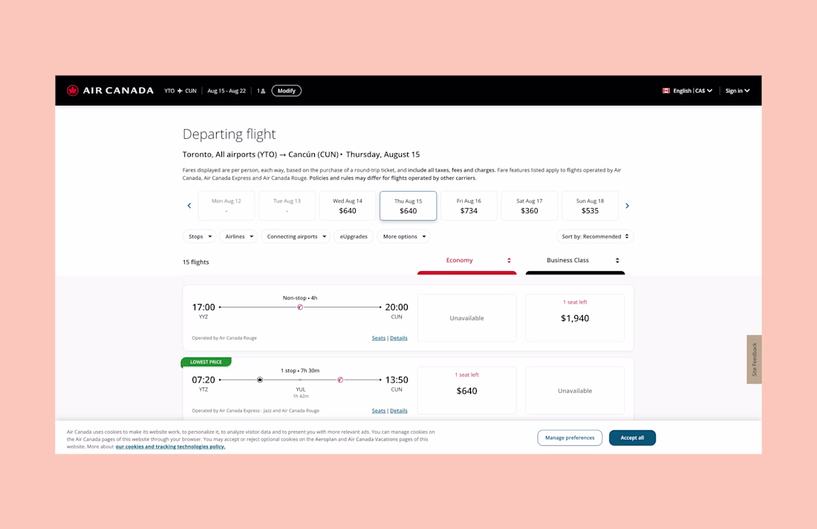Click the Departing flight heading
Image resolution: width=817 pixels, height=529 pixels.
tap(229, 134)
